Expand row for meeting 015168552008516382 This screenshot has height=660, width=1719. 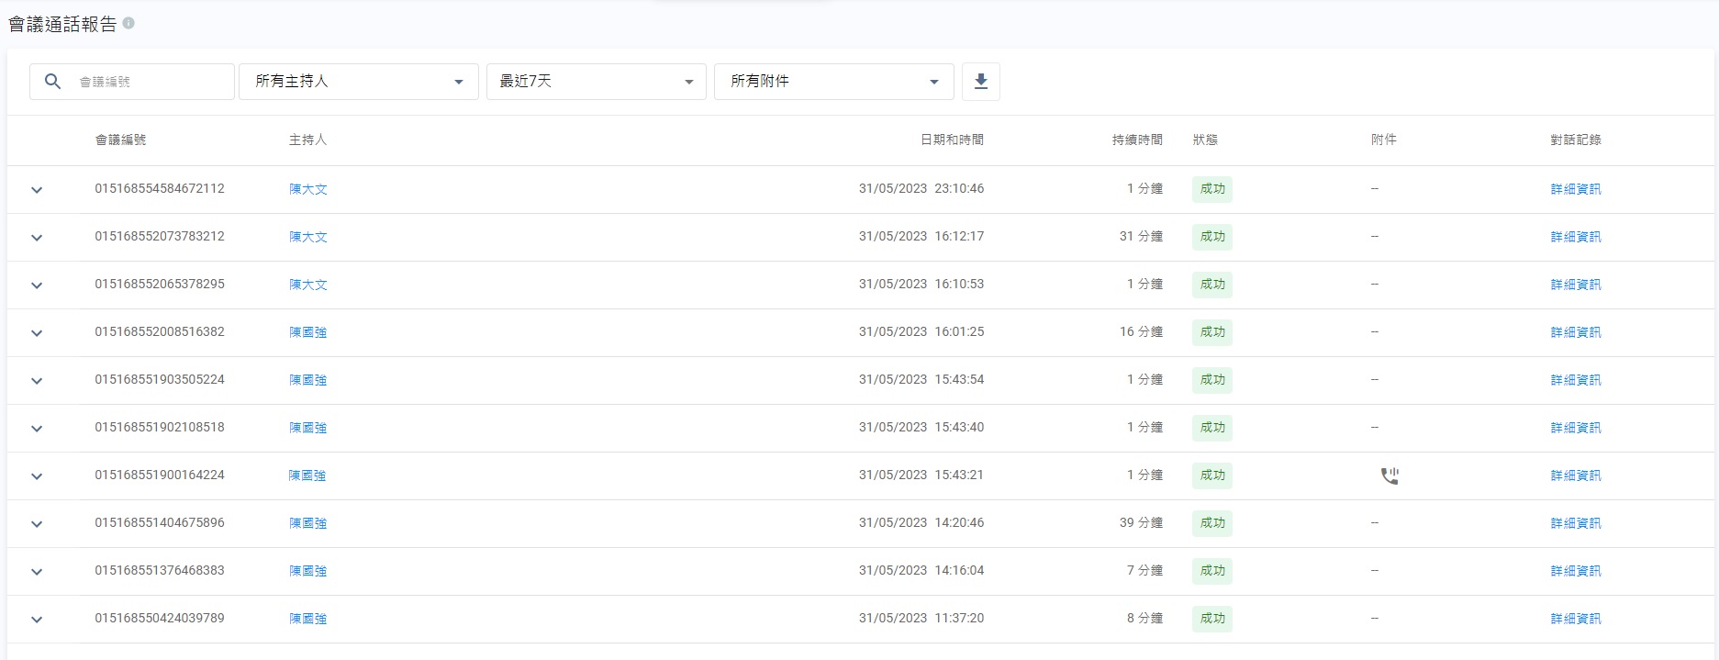[x=37, y=333]
